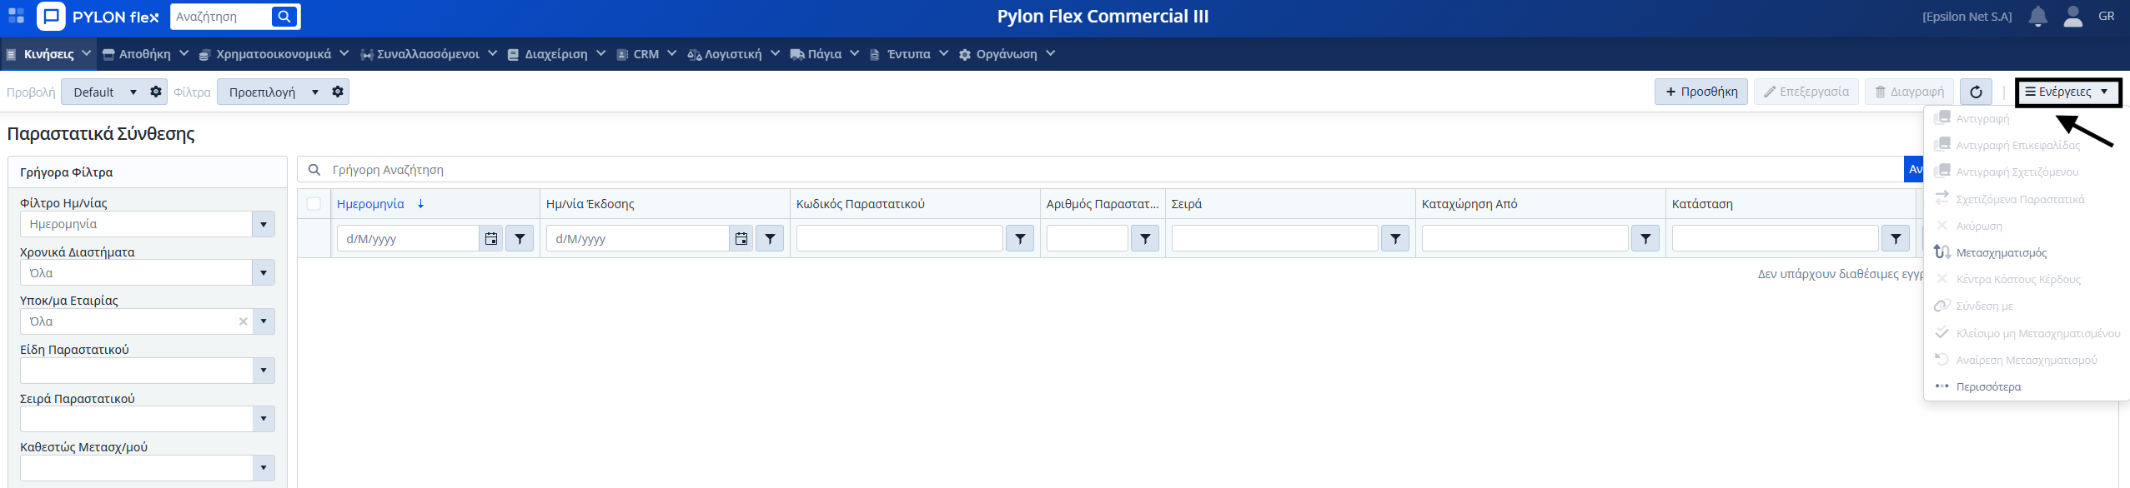Open the Είδη Παραστατικού dropdown
This screenshot has height=488, width=2130.
point(264,371)
